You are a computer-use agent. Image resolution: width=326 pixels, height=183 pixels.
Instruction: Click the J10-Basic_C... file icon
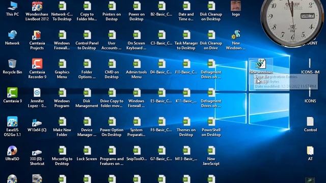pyautogui.click(x=186, y=64)
